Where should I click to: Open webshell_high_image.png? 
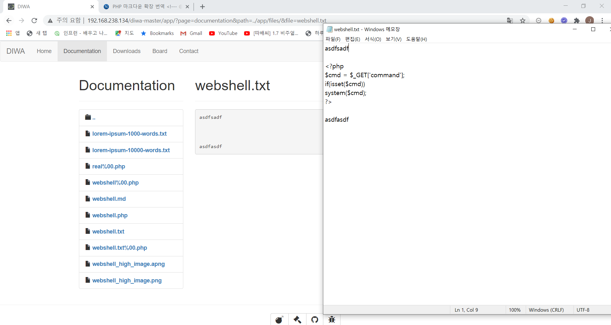(x=127, y=281)
